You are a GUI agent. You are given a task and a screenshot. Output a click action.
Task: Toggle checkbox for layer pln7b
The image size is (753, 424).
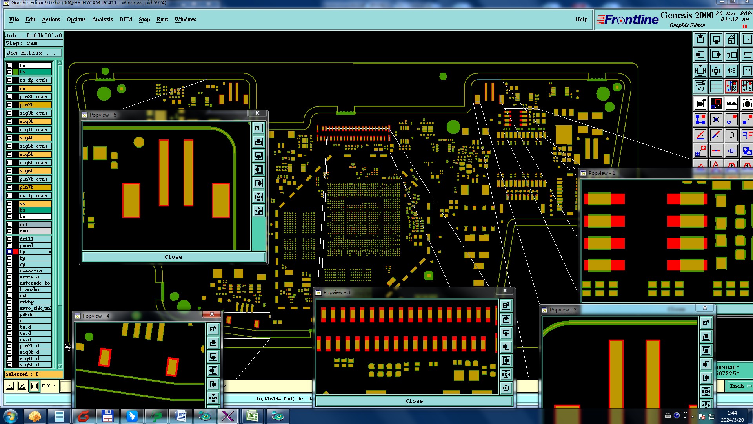(9, 187)
